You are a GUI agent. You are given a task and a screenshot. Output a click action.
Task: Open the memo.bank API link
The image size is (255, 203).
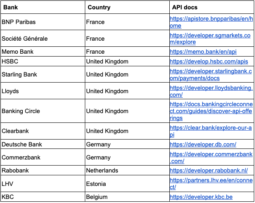click(x=203, y=52)
